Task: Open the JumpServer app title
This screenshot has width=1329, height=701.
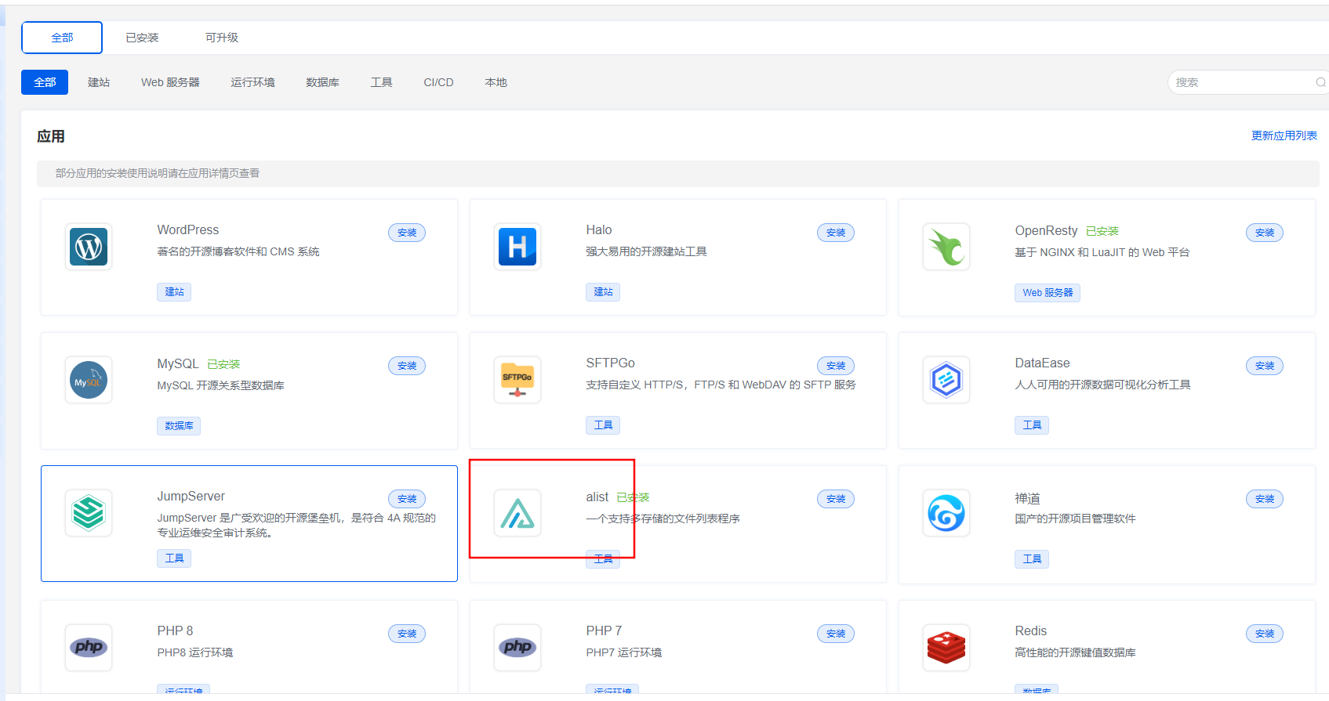Action: [191, 497]
